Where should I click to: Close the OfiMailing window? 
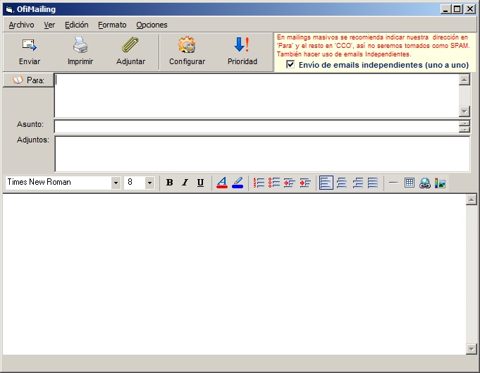coord(469,9)
